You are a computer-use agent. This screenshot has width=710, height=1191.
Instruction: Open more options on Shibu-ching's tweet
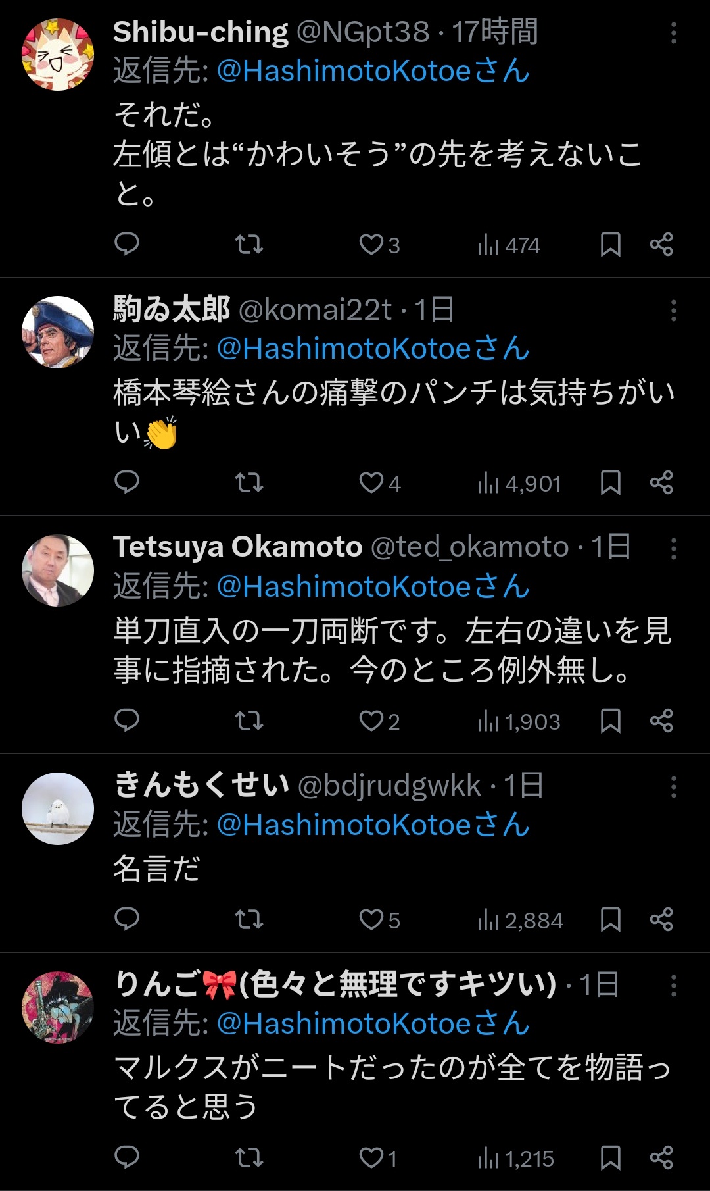673,33
